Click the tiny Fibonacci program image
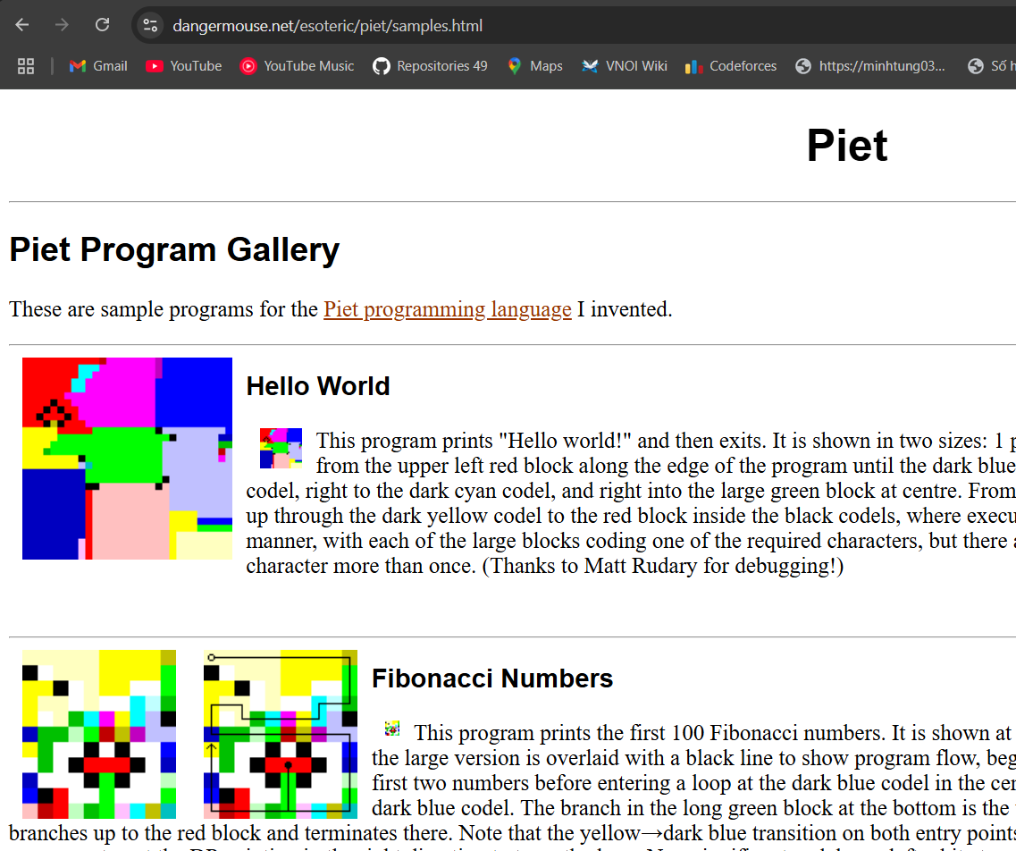Screen dimensions: 1016x851 click(392, 729)
